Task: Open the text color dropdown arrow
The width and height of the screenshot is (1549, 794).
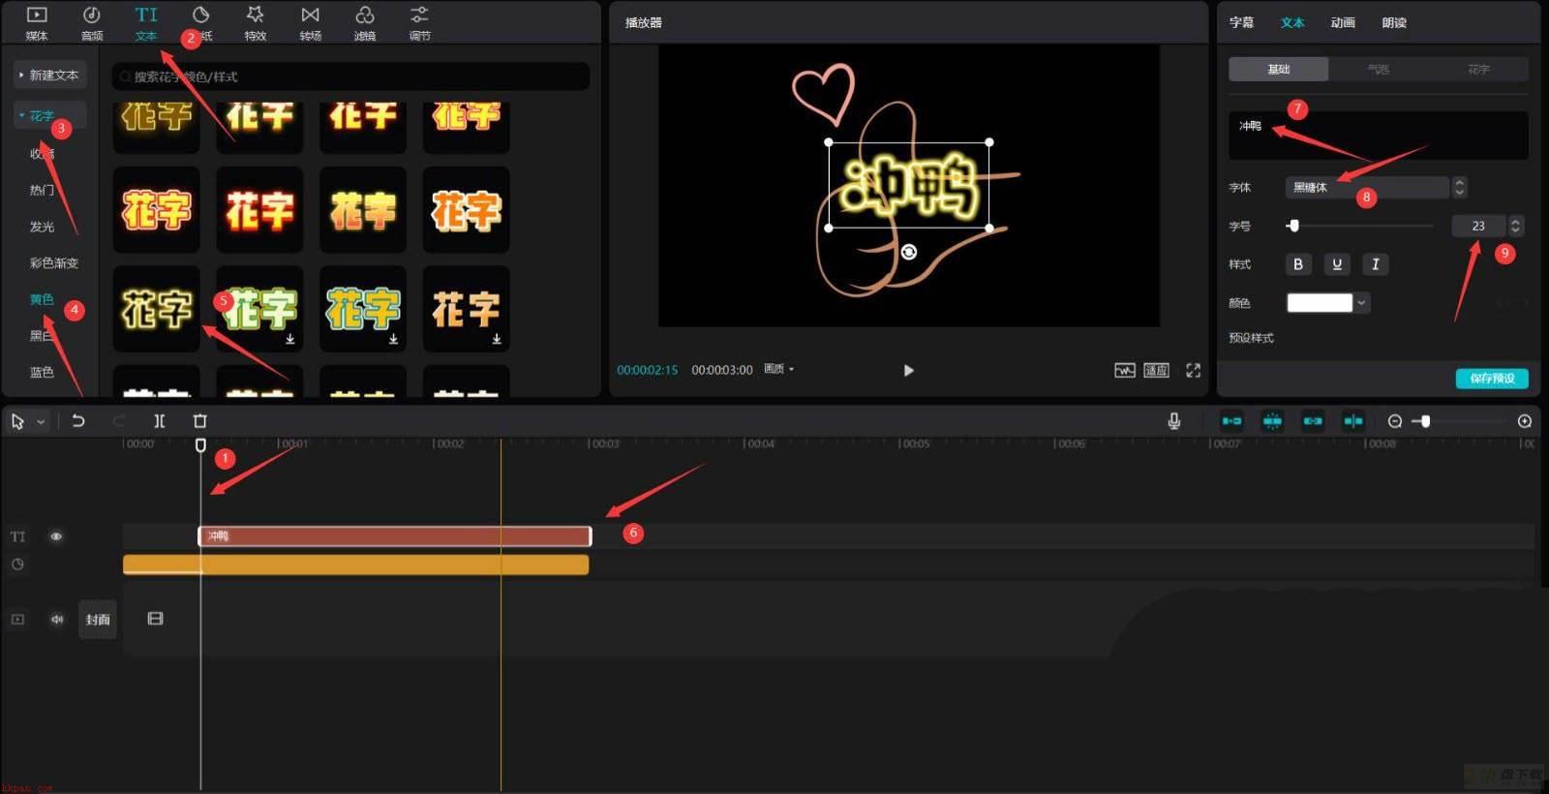Action: (1361, 303)
